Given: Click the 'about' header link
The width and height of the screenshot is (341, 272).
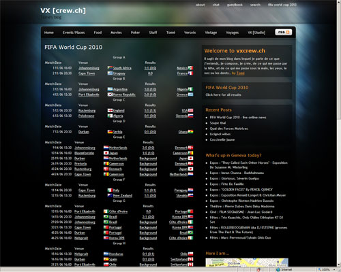Looking at the screenshot, I should [201, 5].
